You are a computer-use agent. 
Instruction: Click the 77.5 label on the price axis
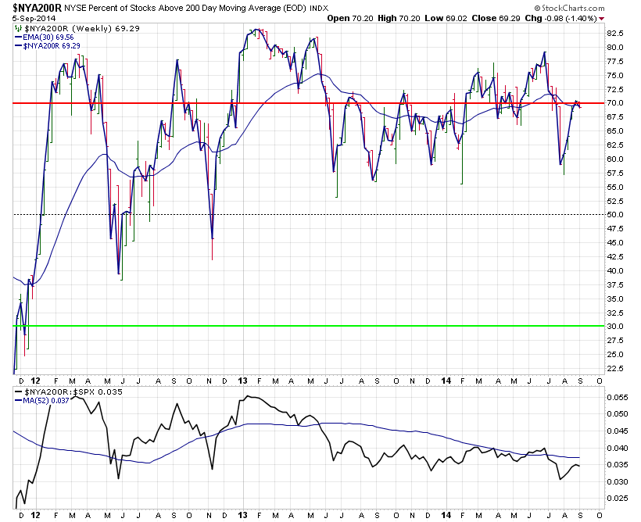[x=615, y=61]
